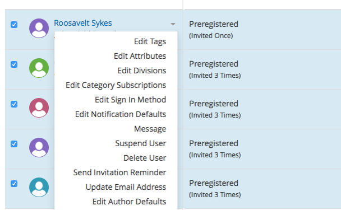Click the green user avatar icon
The width and height of the screenshot is (341, 210).
click(39, 68)
